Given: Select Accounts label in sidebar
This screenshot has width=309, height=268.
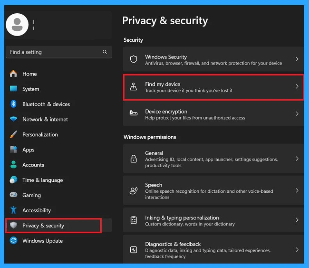Looking at the screenshot, I should (x=33, y=165).
